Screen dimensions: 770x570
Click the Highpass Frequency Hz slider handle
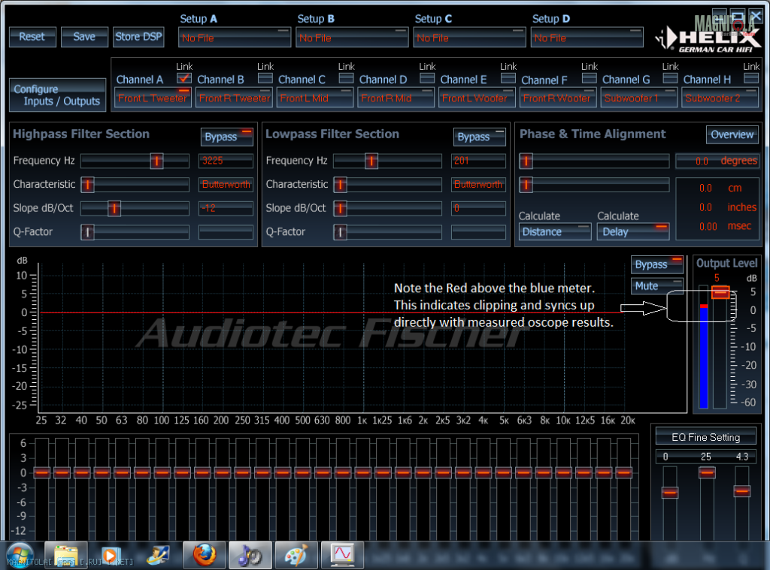click(x=156, y=161)
